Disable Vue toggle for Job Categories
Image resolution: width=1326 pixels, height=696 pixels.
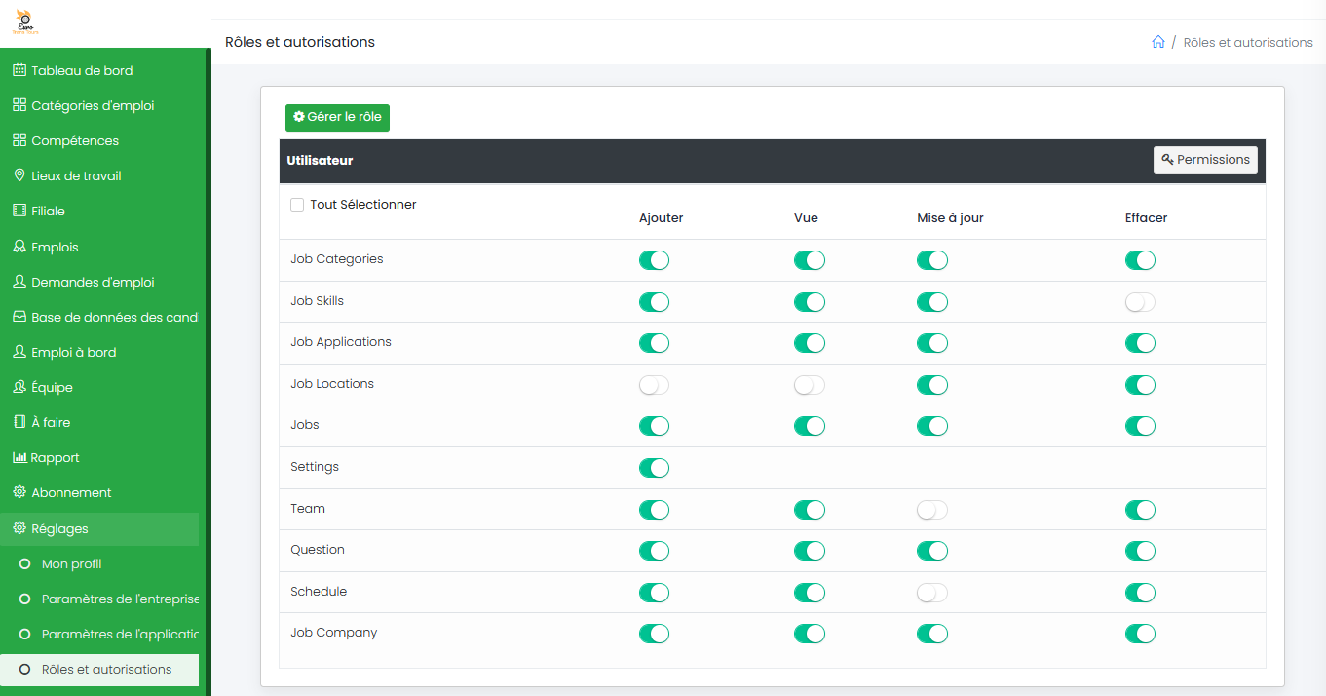(x=809, y=260)
